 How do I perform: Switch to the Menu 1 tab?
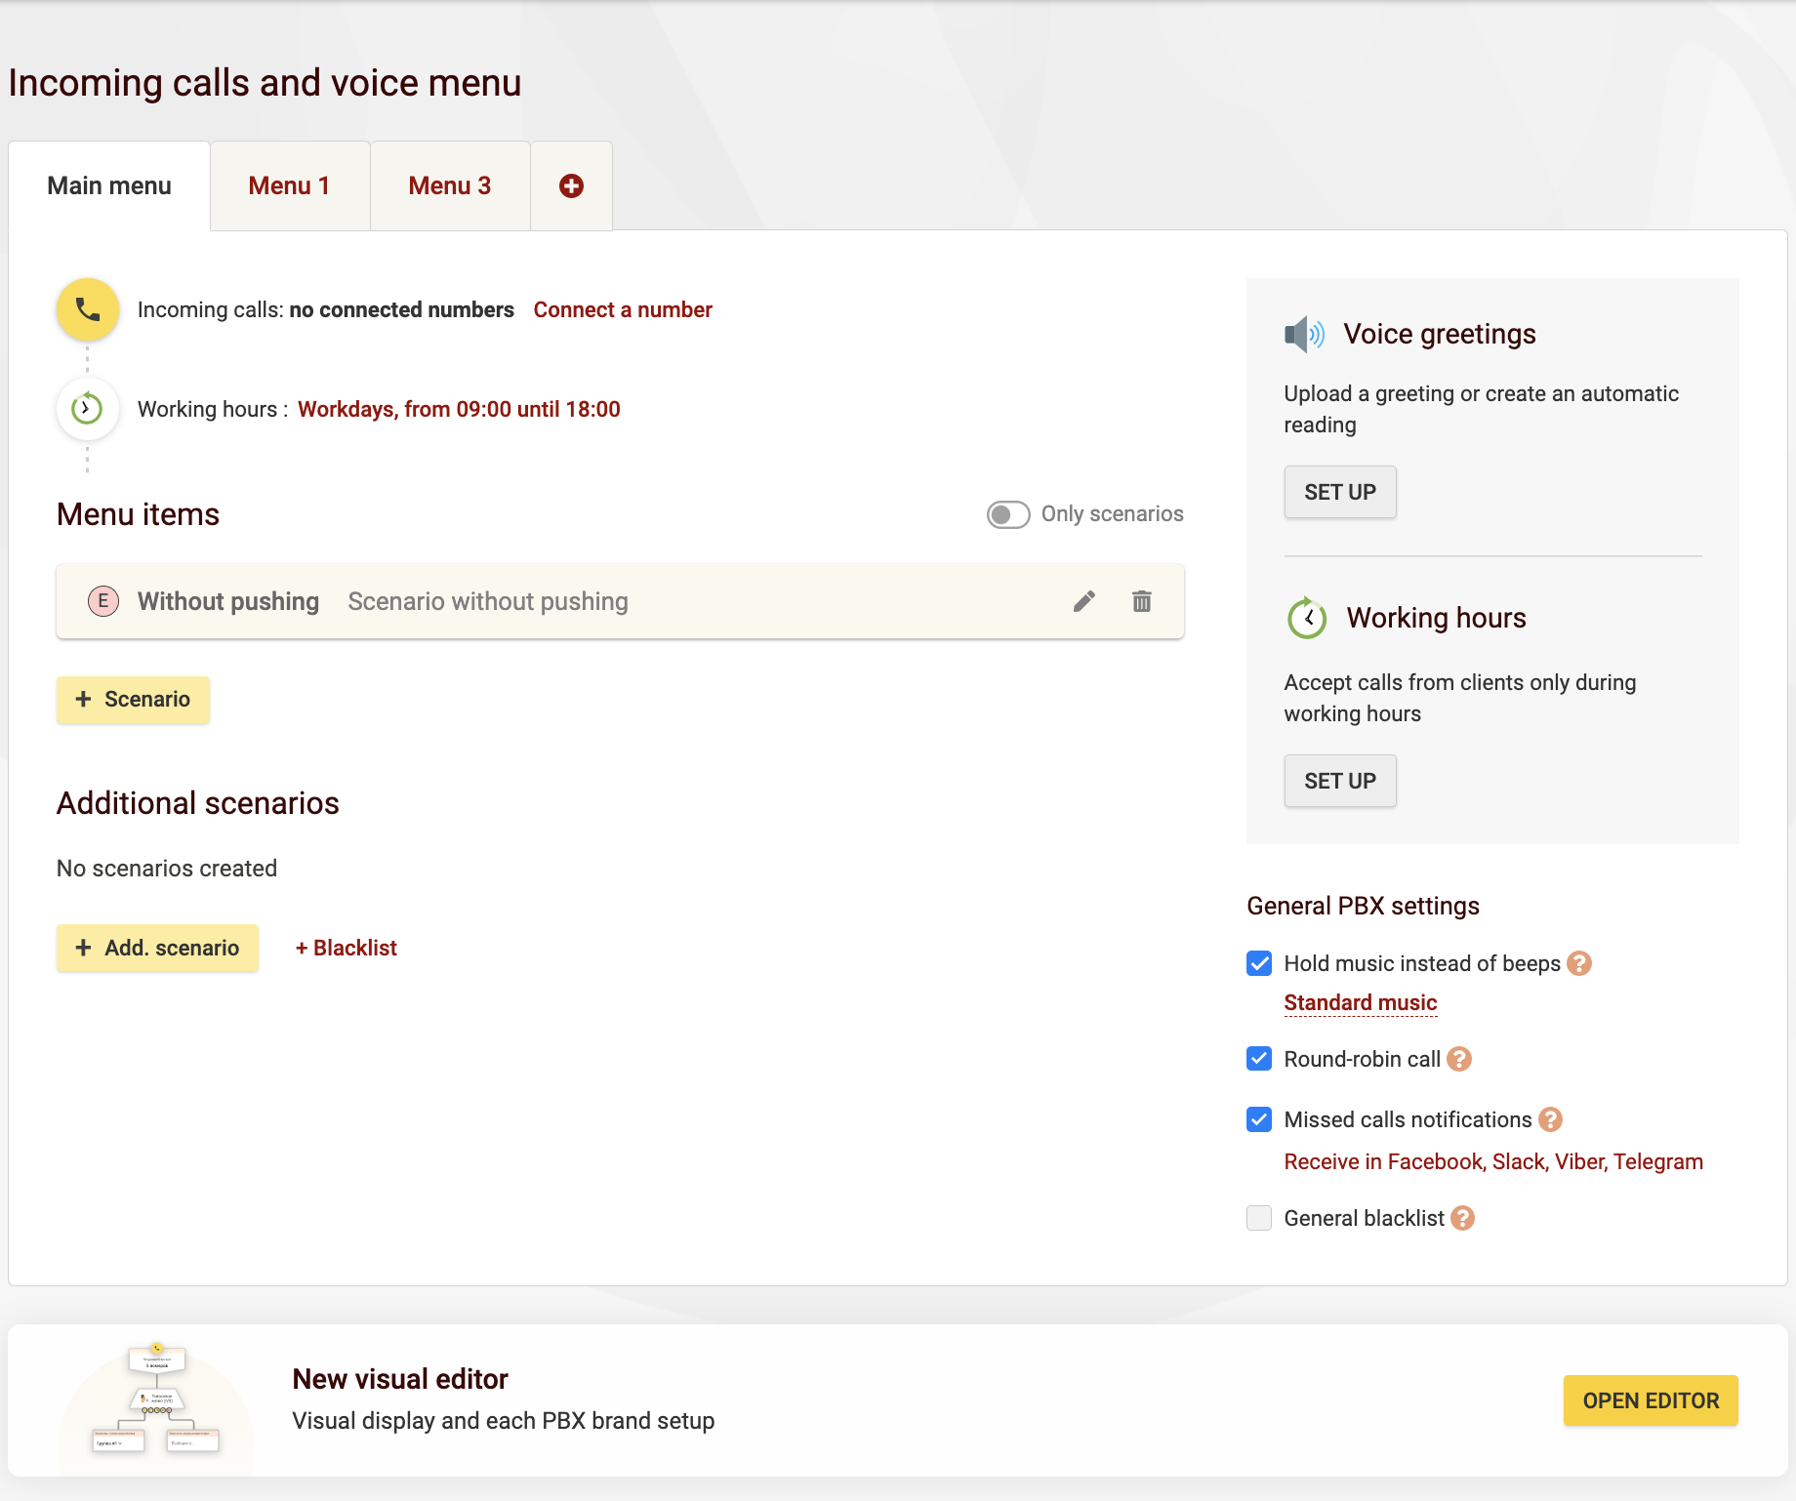[289, 185]
